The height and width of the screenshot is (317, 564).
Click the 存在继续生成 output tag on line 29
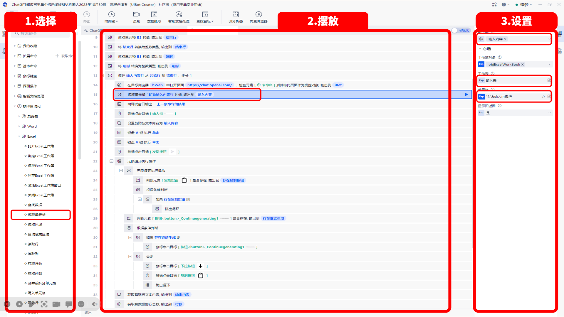tap(273, 218)
